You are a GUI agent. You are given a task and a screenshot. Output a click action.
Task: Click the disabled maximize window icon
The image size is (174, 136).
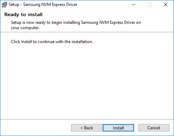click(x=149, y=5)
